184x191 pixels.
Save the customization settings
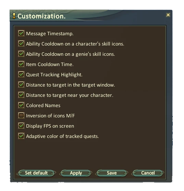click(x=112, y=173)
